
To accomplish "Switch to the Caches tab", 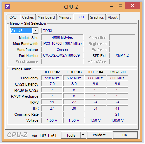I will 28,17.
